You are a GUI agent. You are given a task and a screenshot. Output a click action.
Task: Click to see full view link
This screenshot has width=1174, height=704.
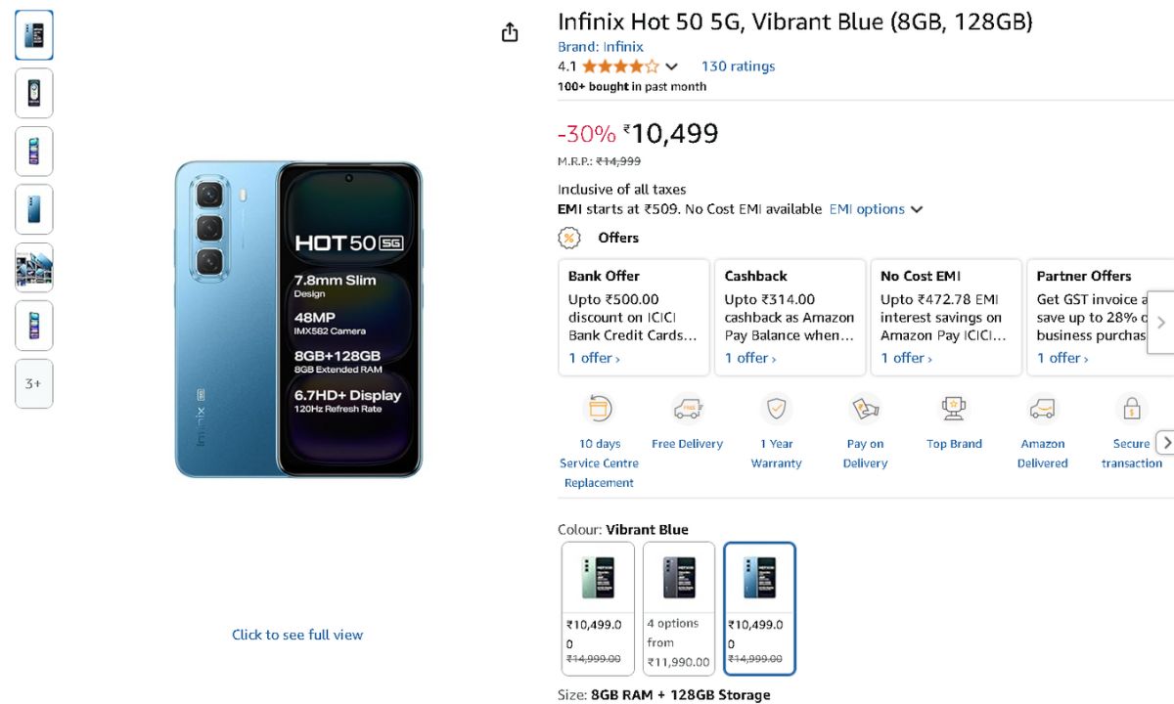pos(297,635)
